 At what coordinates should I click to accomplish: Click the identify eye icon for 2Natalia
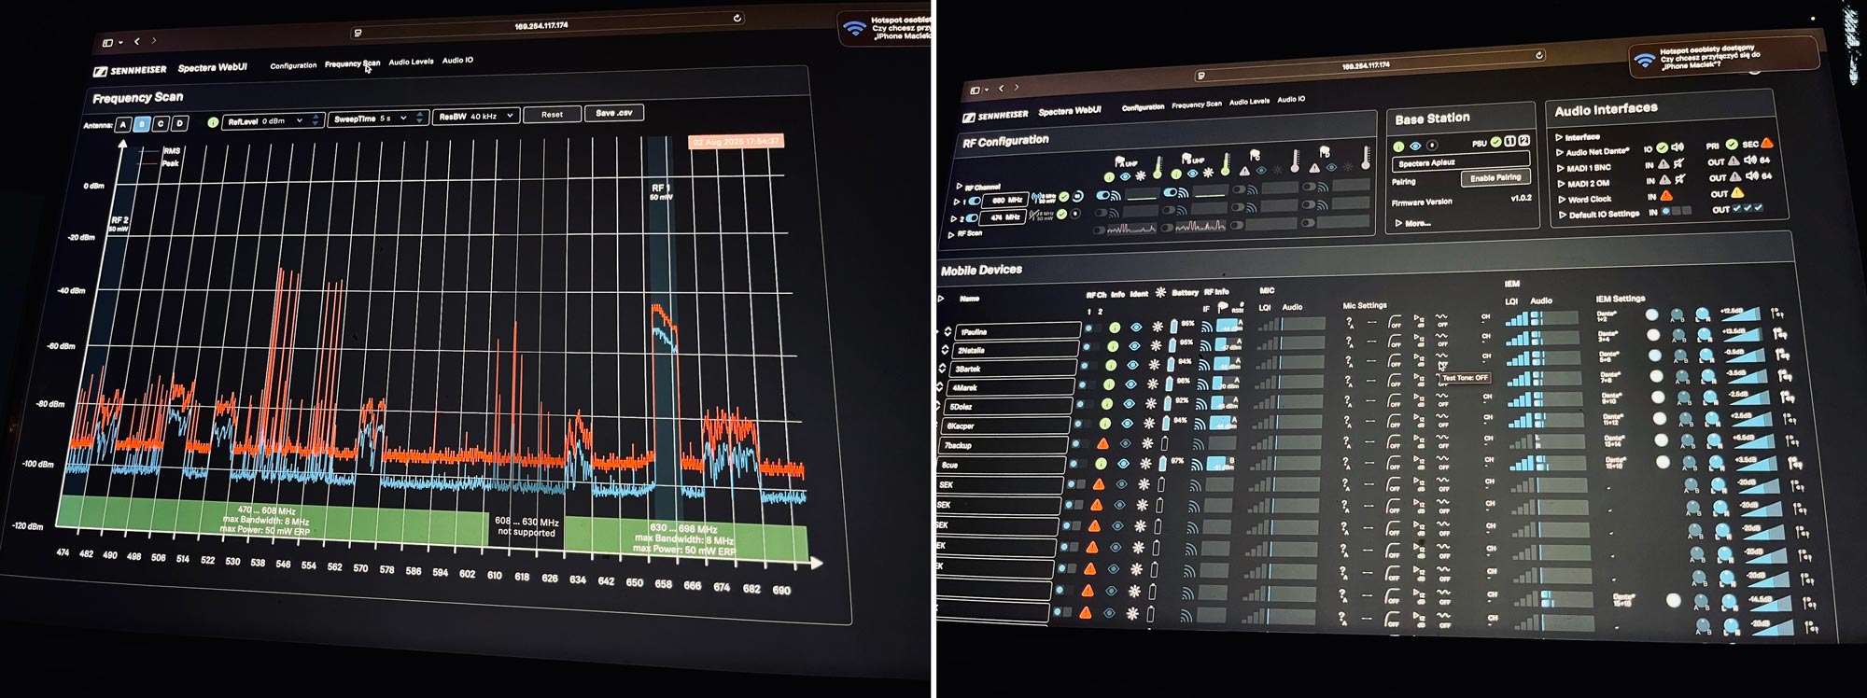[1134, 346]
